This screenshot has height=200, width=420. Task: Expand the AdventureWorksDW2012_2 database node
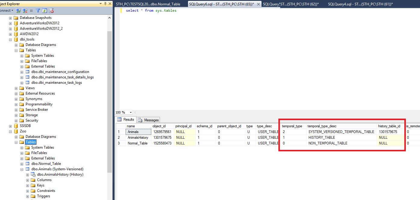point(10,29)
